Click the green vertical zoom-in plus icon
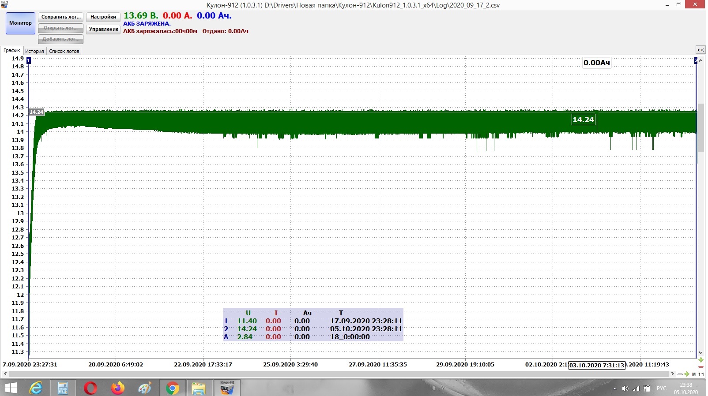 [x=701, y=360]
